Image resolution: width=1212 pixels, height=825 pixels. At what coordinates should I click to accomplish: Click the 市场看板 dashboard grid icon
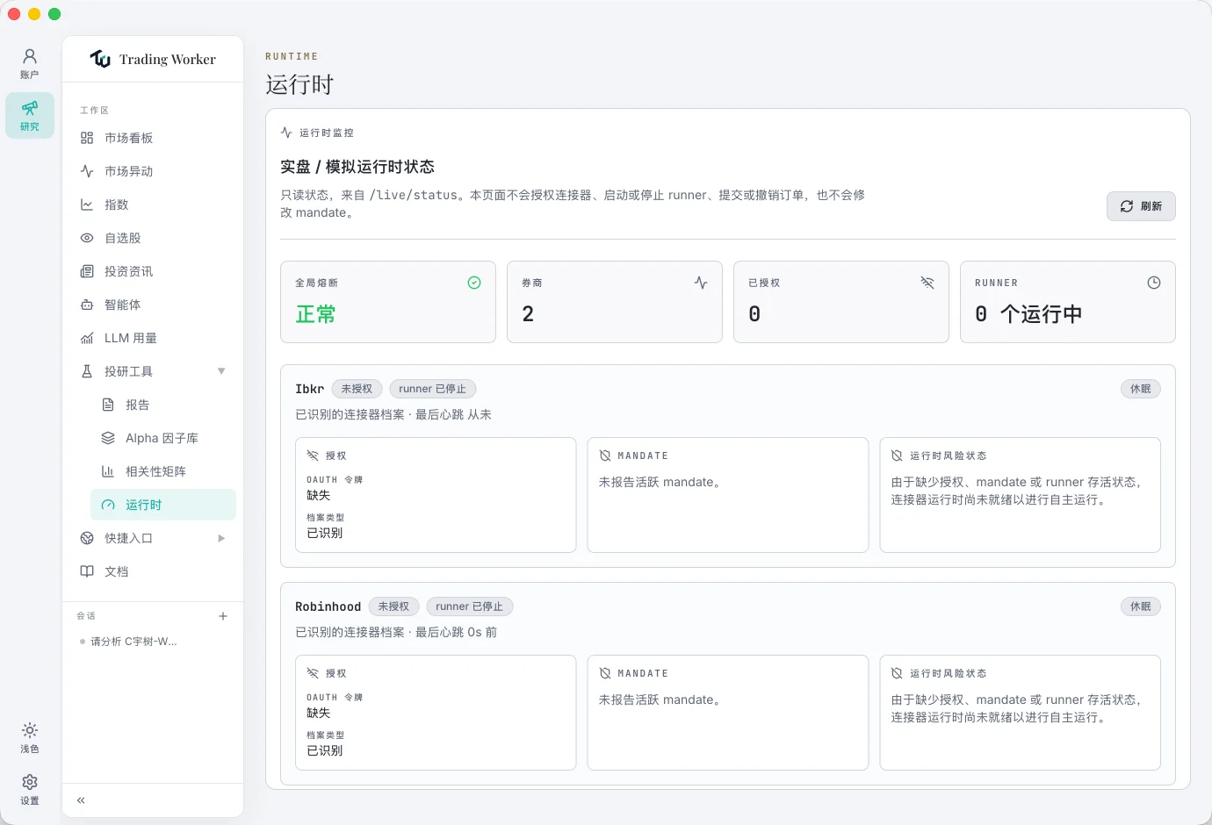(87, 138)
